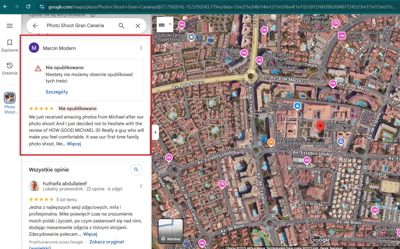This screenshot has height=249, width=400.
Task: Click the bus stop icon on C. Grecia
Action: click(365, 168)
